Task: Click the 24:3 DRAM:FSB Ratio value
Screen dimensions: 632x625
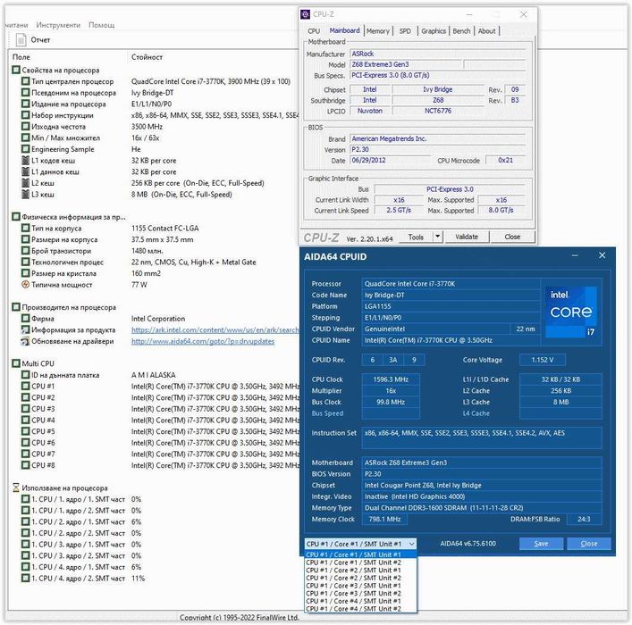Action: [x=584, y=519]
